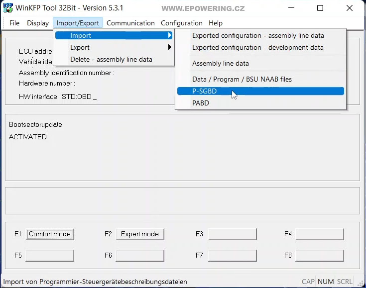
Task: Minimize the WinKFP window
Action: 291,8
